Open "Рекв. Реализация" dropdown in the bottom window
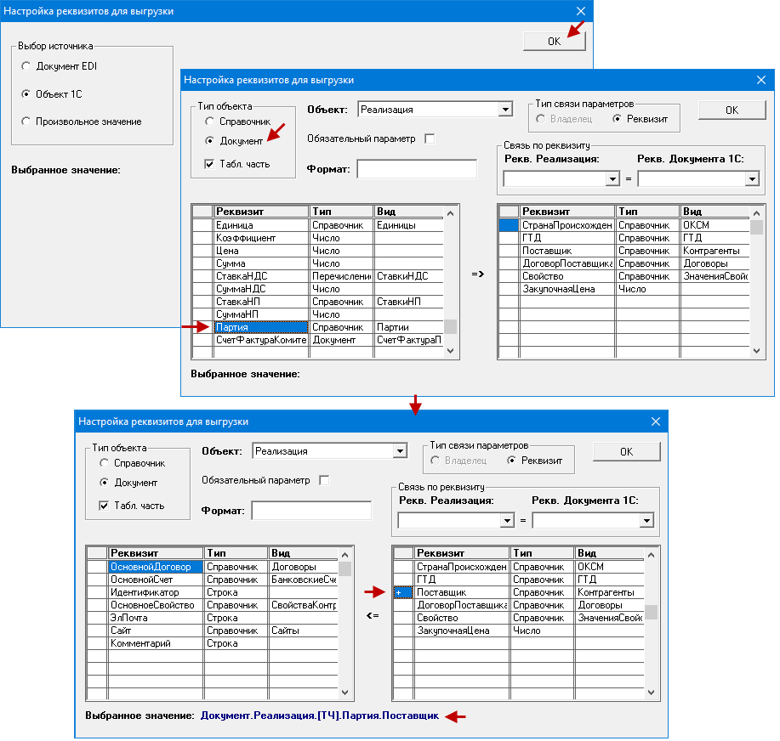Image resolution: width=780 pixels, height=741 pixels. click(507, 520)
